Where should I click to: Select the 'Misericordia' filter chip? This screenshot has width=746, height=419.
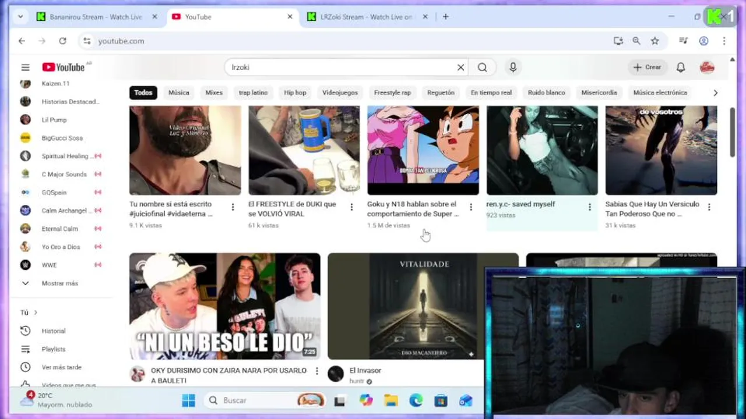pos(599,93)
